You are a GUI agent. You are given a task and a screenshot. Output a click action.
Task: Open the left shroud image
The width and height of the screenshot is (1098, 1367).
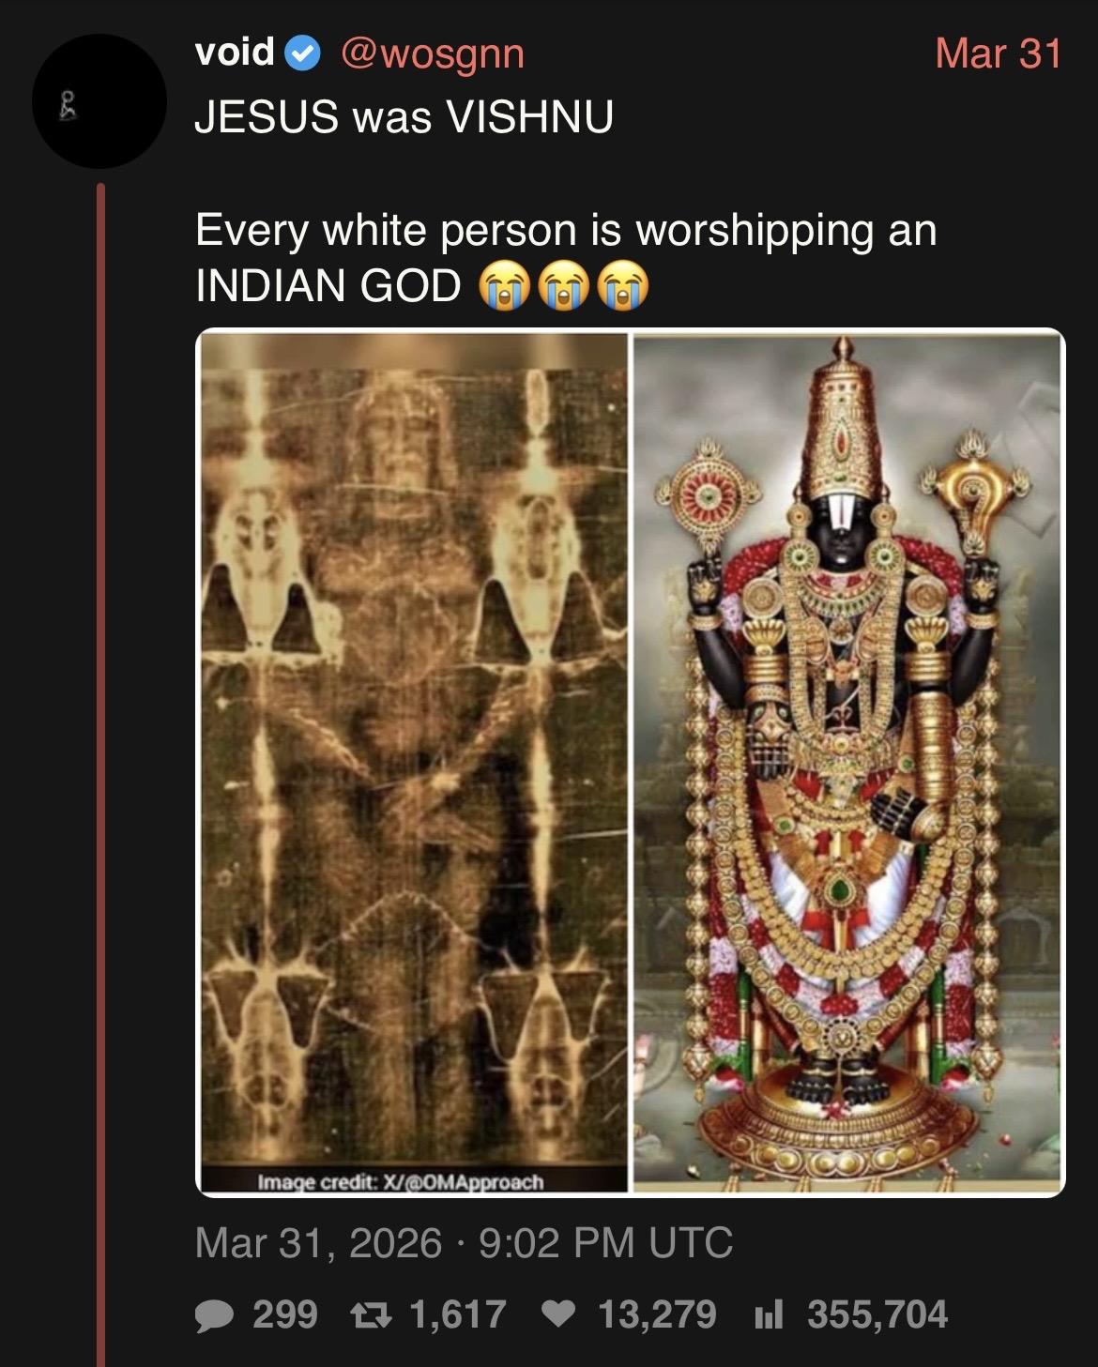tap(414, 762)
